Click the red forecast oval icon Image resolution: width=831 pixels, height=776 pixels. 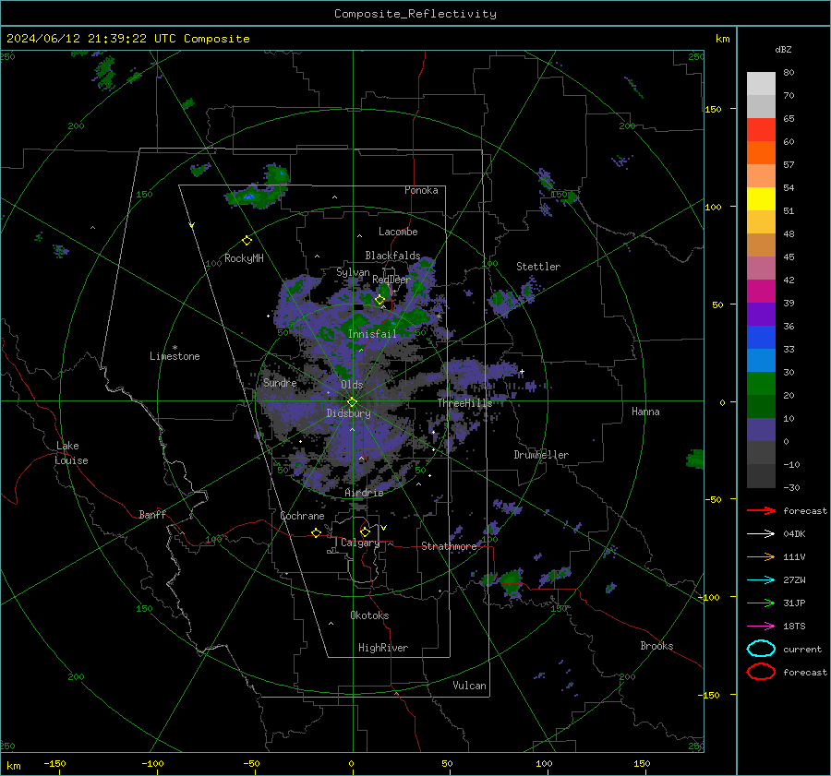click(x=761, y=672)
